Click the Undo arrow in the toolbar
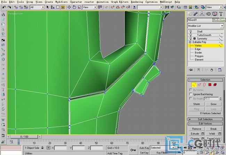The width and height of the screenshot is (226, 155). [x=4, y=7]
